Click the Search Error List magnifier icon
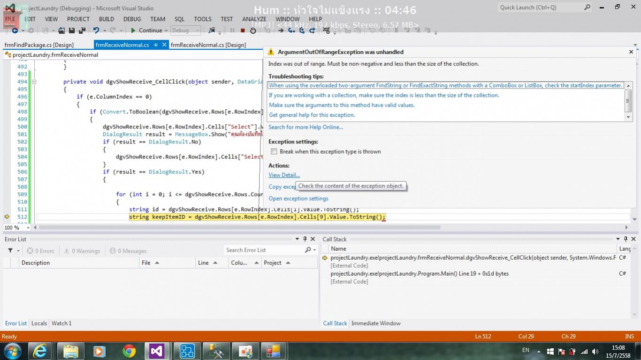641x360 pixels. [x=308, y=250]
